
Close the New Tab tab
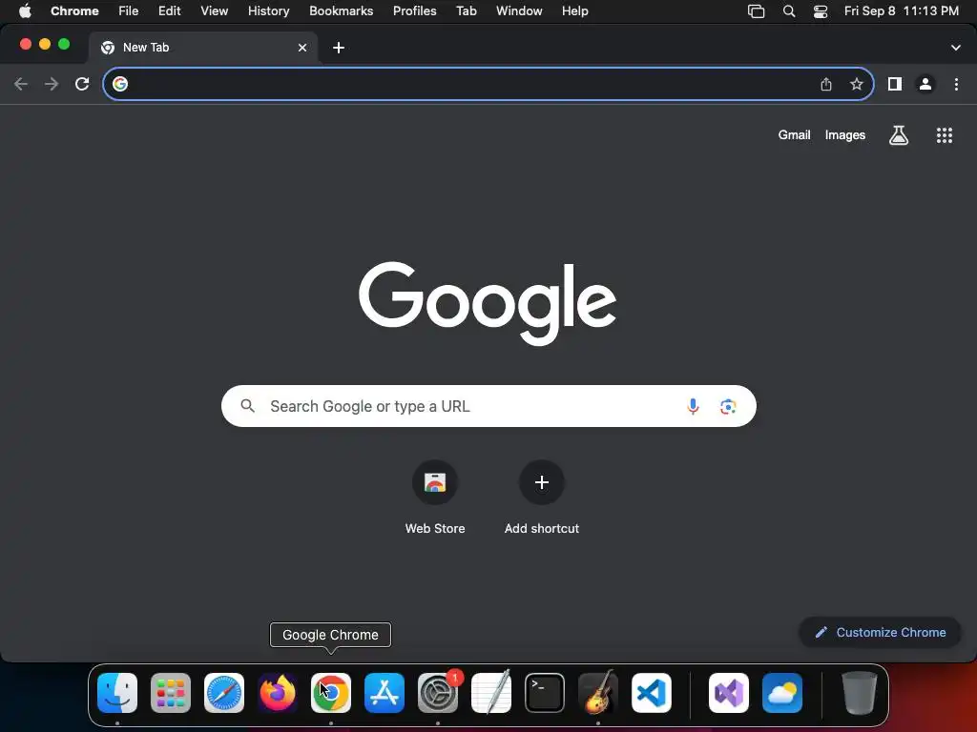pyautogui.click(x=302, y=48)
